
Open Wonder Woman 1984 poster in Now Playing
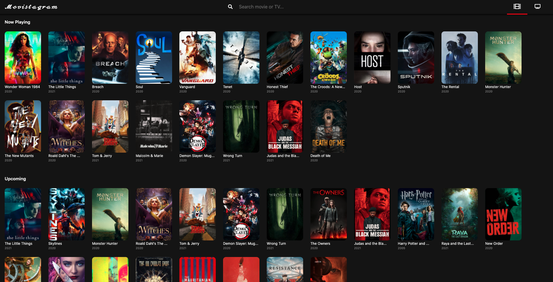23,58
